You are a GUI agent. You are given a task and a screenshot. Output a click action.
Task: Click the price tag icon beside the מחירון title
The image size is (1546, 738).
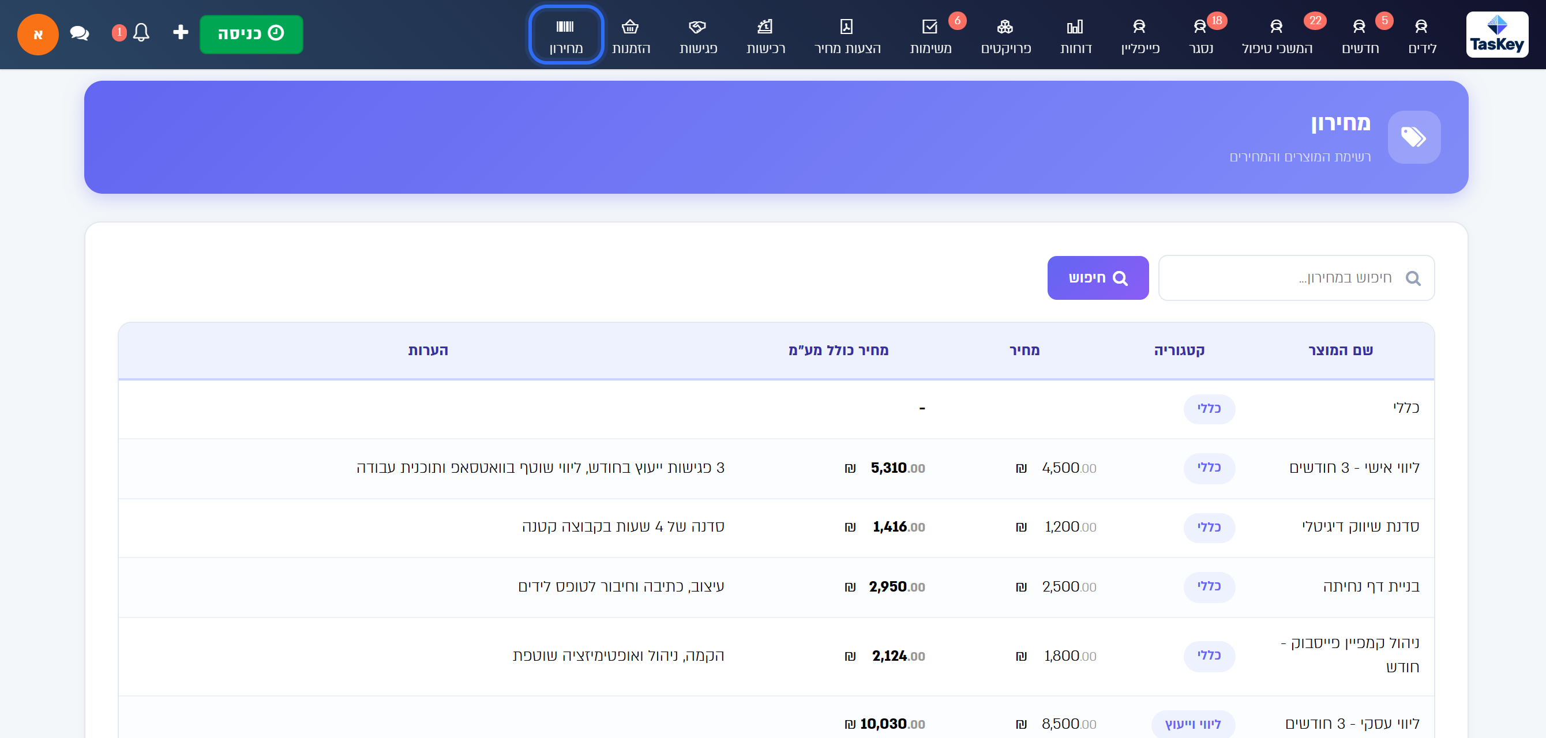[x=1413, y=137]
